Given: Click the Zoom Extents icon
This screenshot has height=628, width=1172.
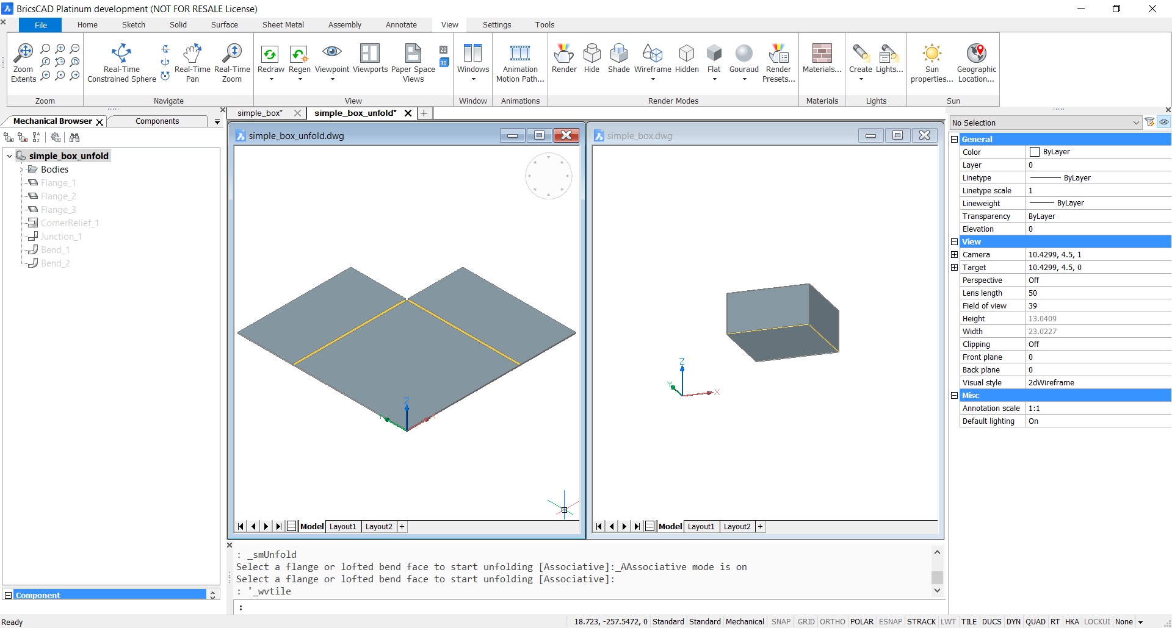Looking at the screenshot, I should point(24,54).
